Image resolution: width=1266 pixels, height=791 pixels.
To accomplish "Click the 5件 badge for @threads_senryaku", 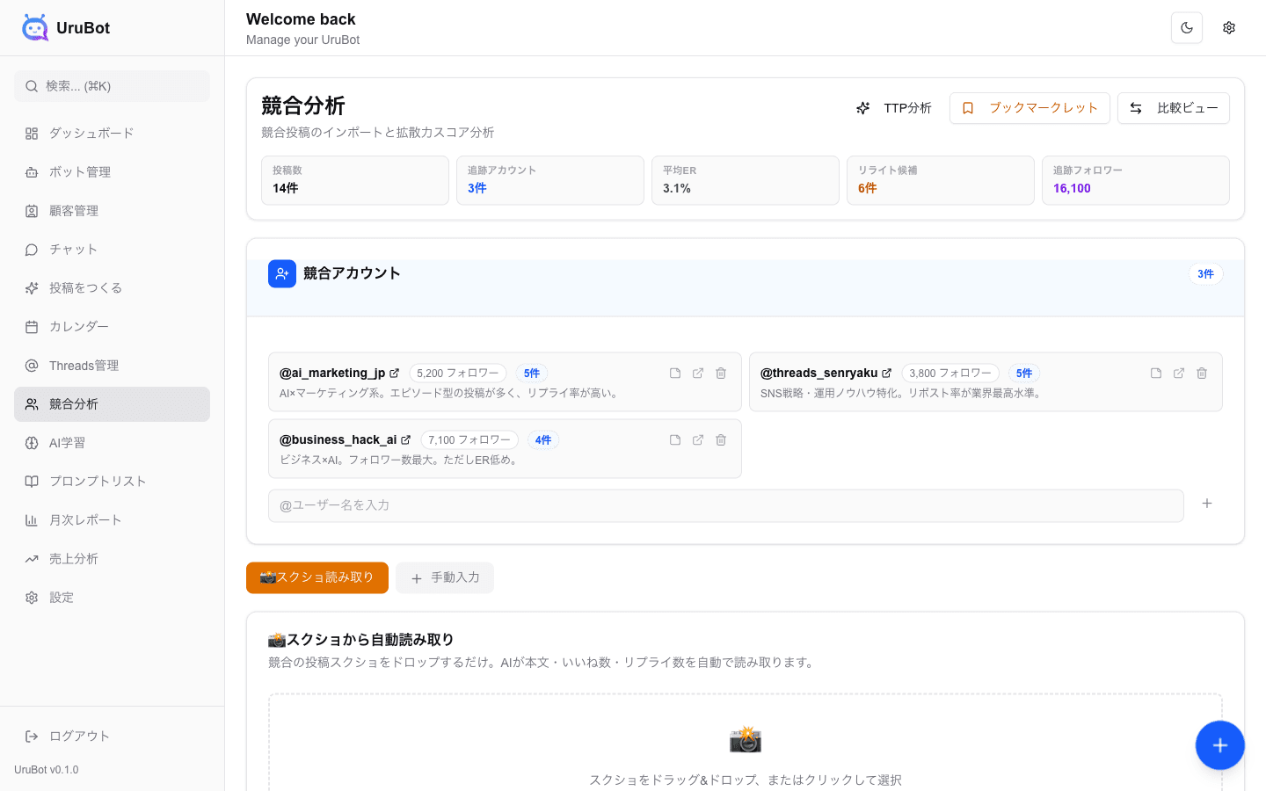I will point(1024,374).
